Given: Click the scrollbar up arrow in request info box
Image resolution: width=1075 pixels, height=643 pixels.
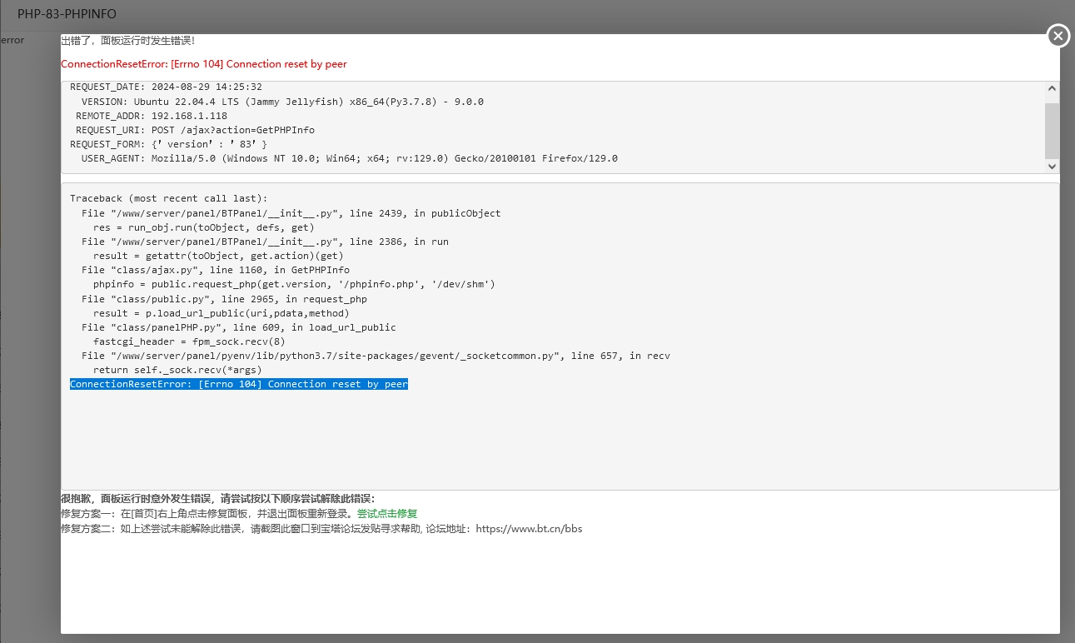Looking at the screenshot, I should point(1052,88).
